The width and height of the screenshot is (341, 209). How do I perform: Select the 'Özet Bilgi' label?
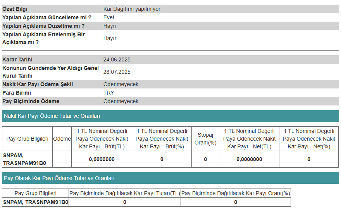(15, 9)
